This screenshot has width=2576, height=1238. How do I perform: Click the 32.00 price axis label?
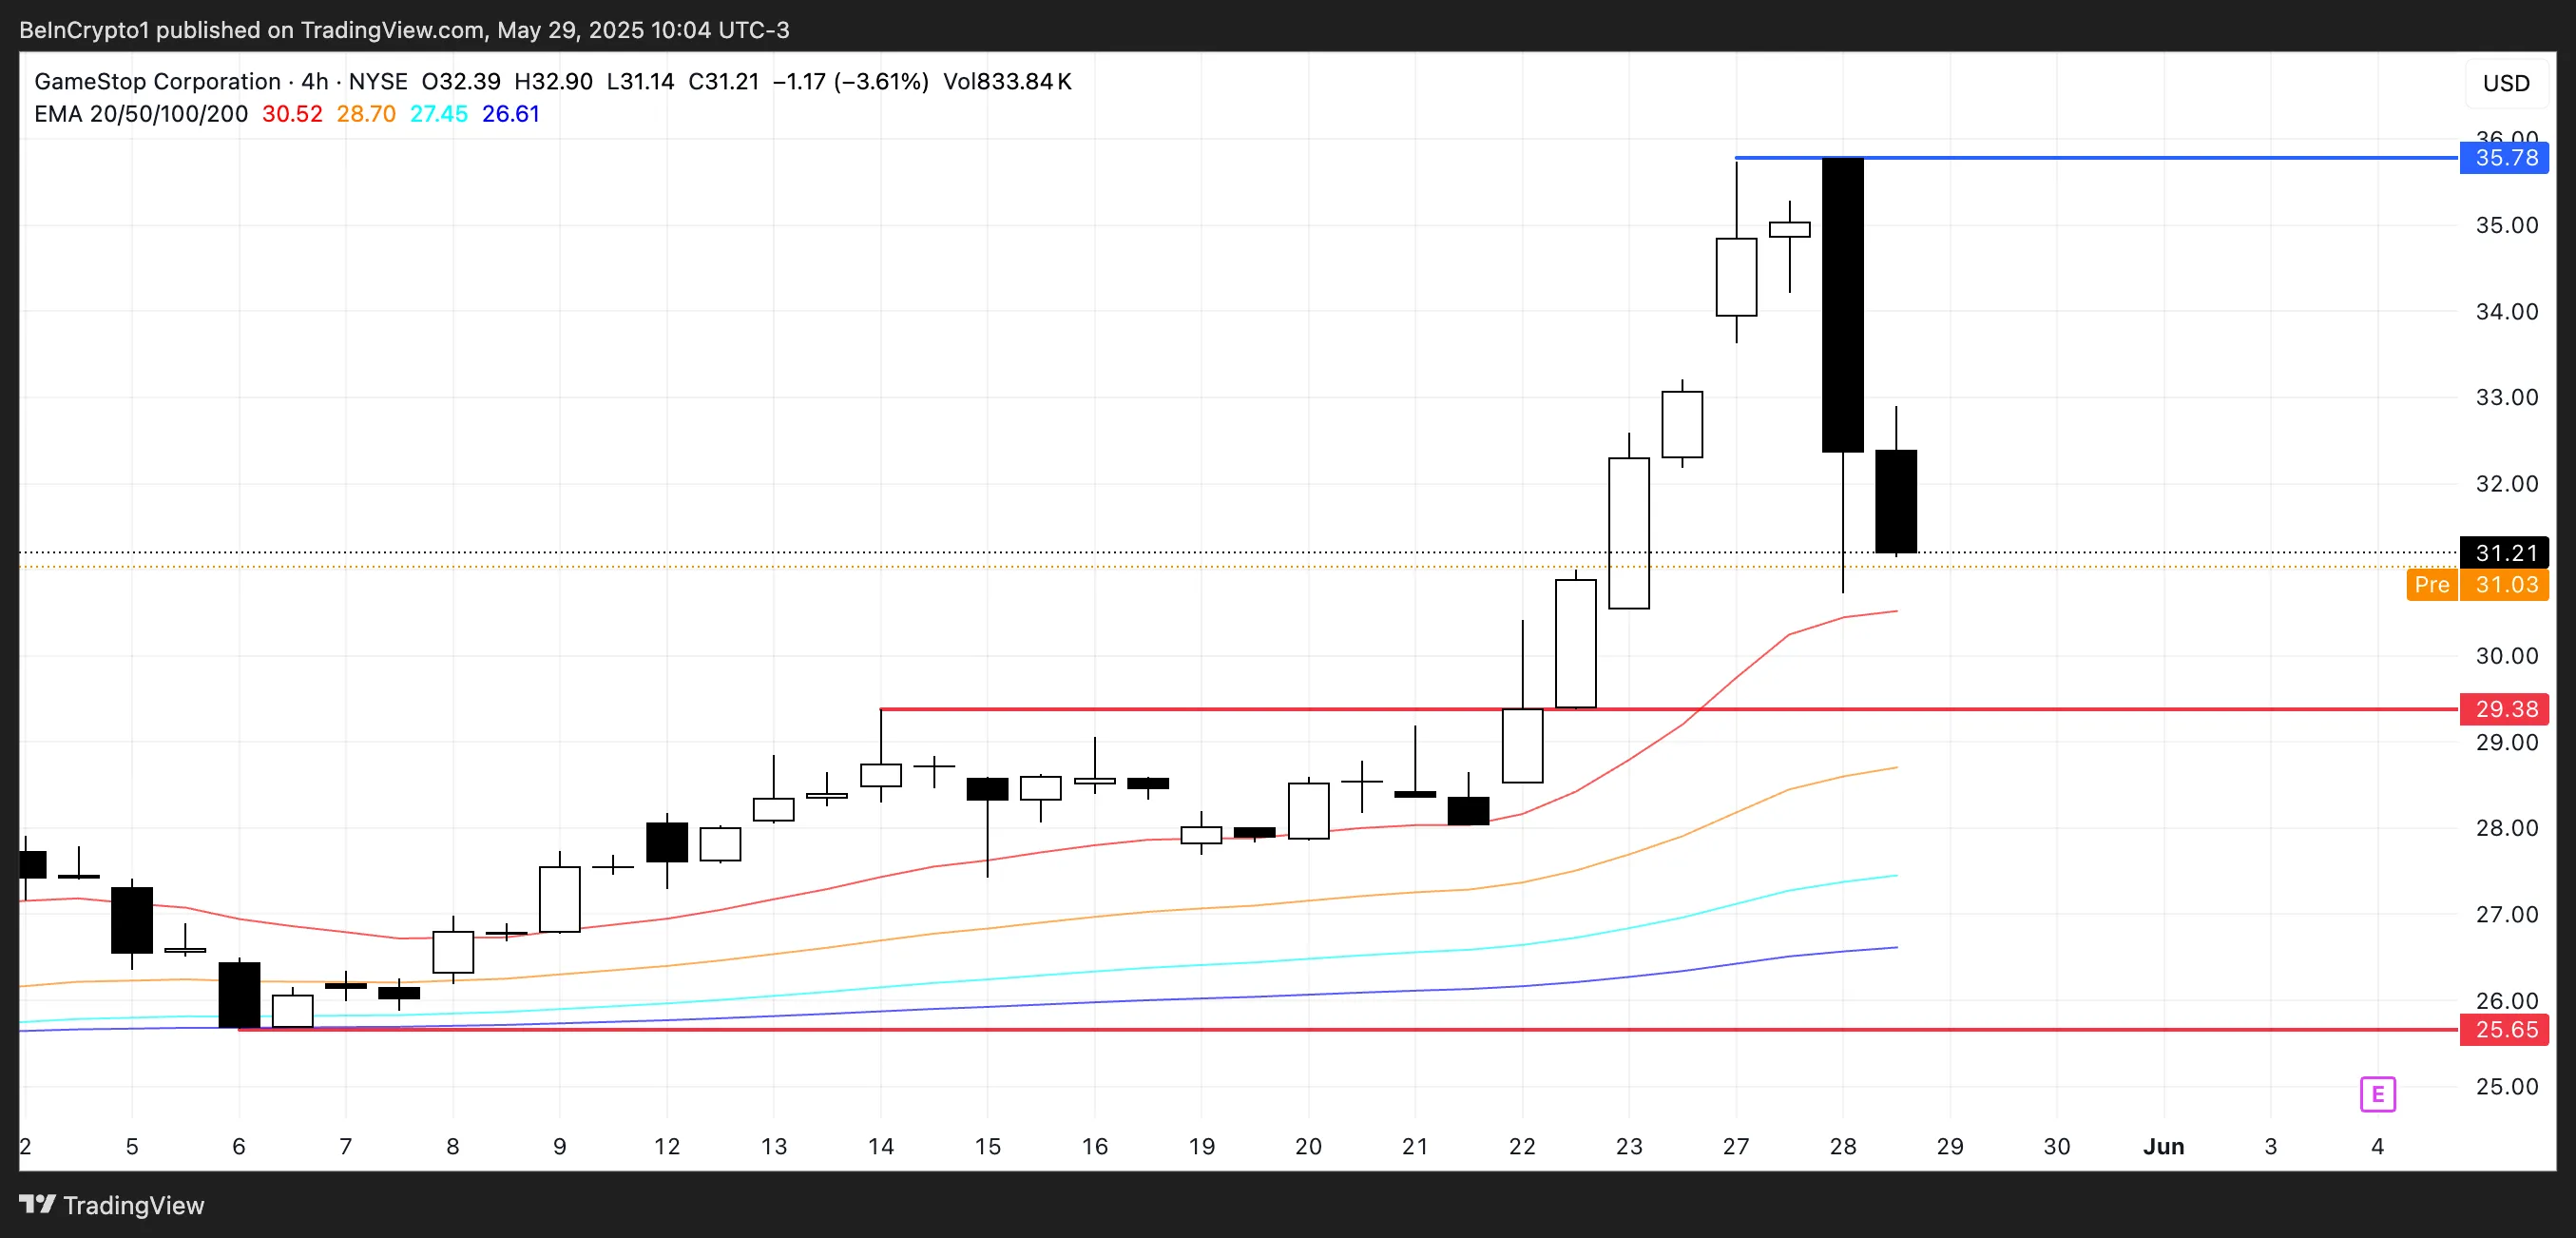point(2506,484)
